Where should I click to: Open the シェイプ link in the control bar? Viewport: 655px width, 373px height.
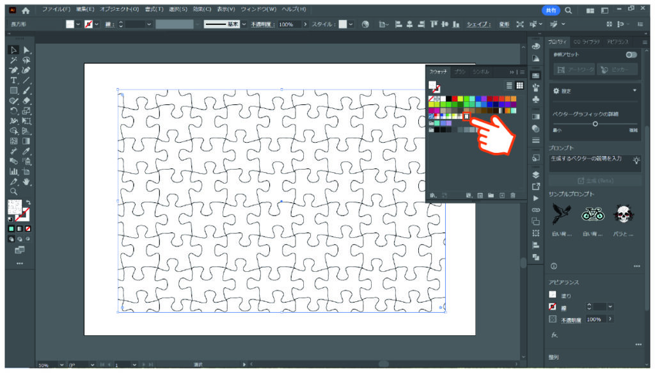click(478, 24)
